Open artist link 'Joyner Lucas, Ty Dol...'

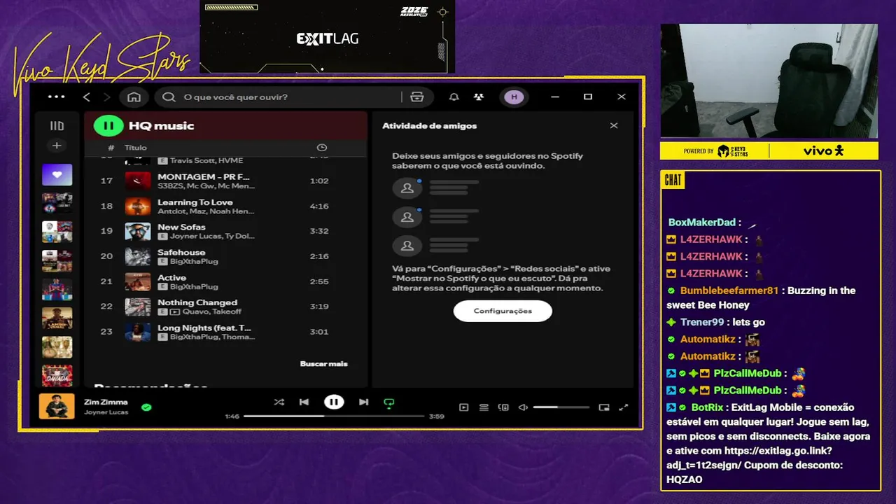click(212, 237)
